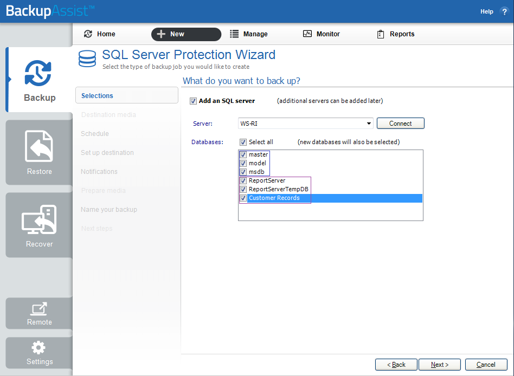Click the BackupAssist logo
The image size is (514, 376).
(50, 11)
